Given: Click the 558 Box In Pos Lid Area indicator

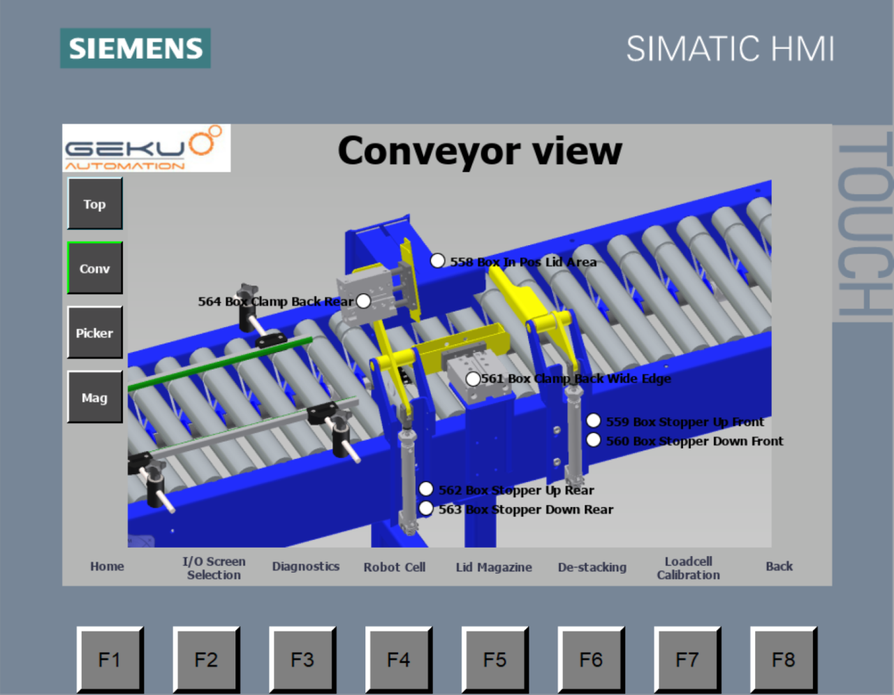Looking at the screenshot, I should coord(437,261).
